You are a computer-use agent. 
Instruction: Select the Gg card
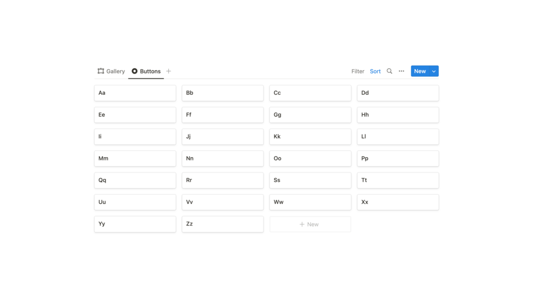coord(310,115)
